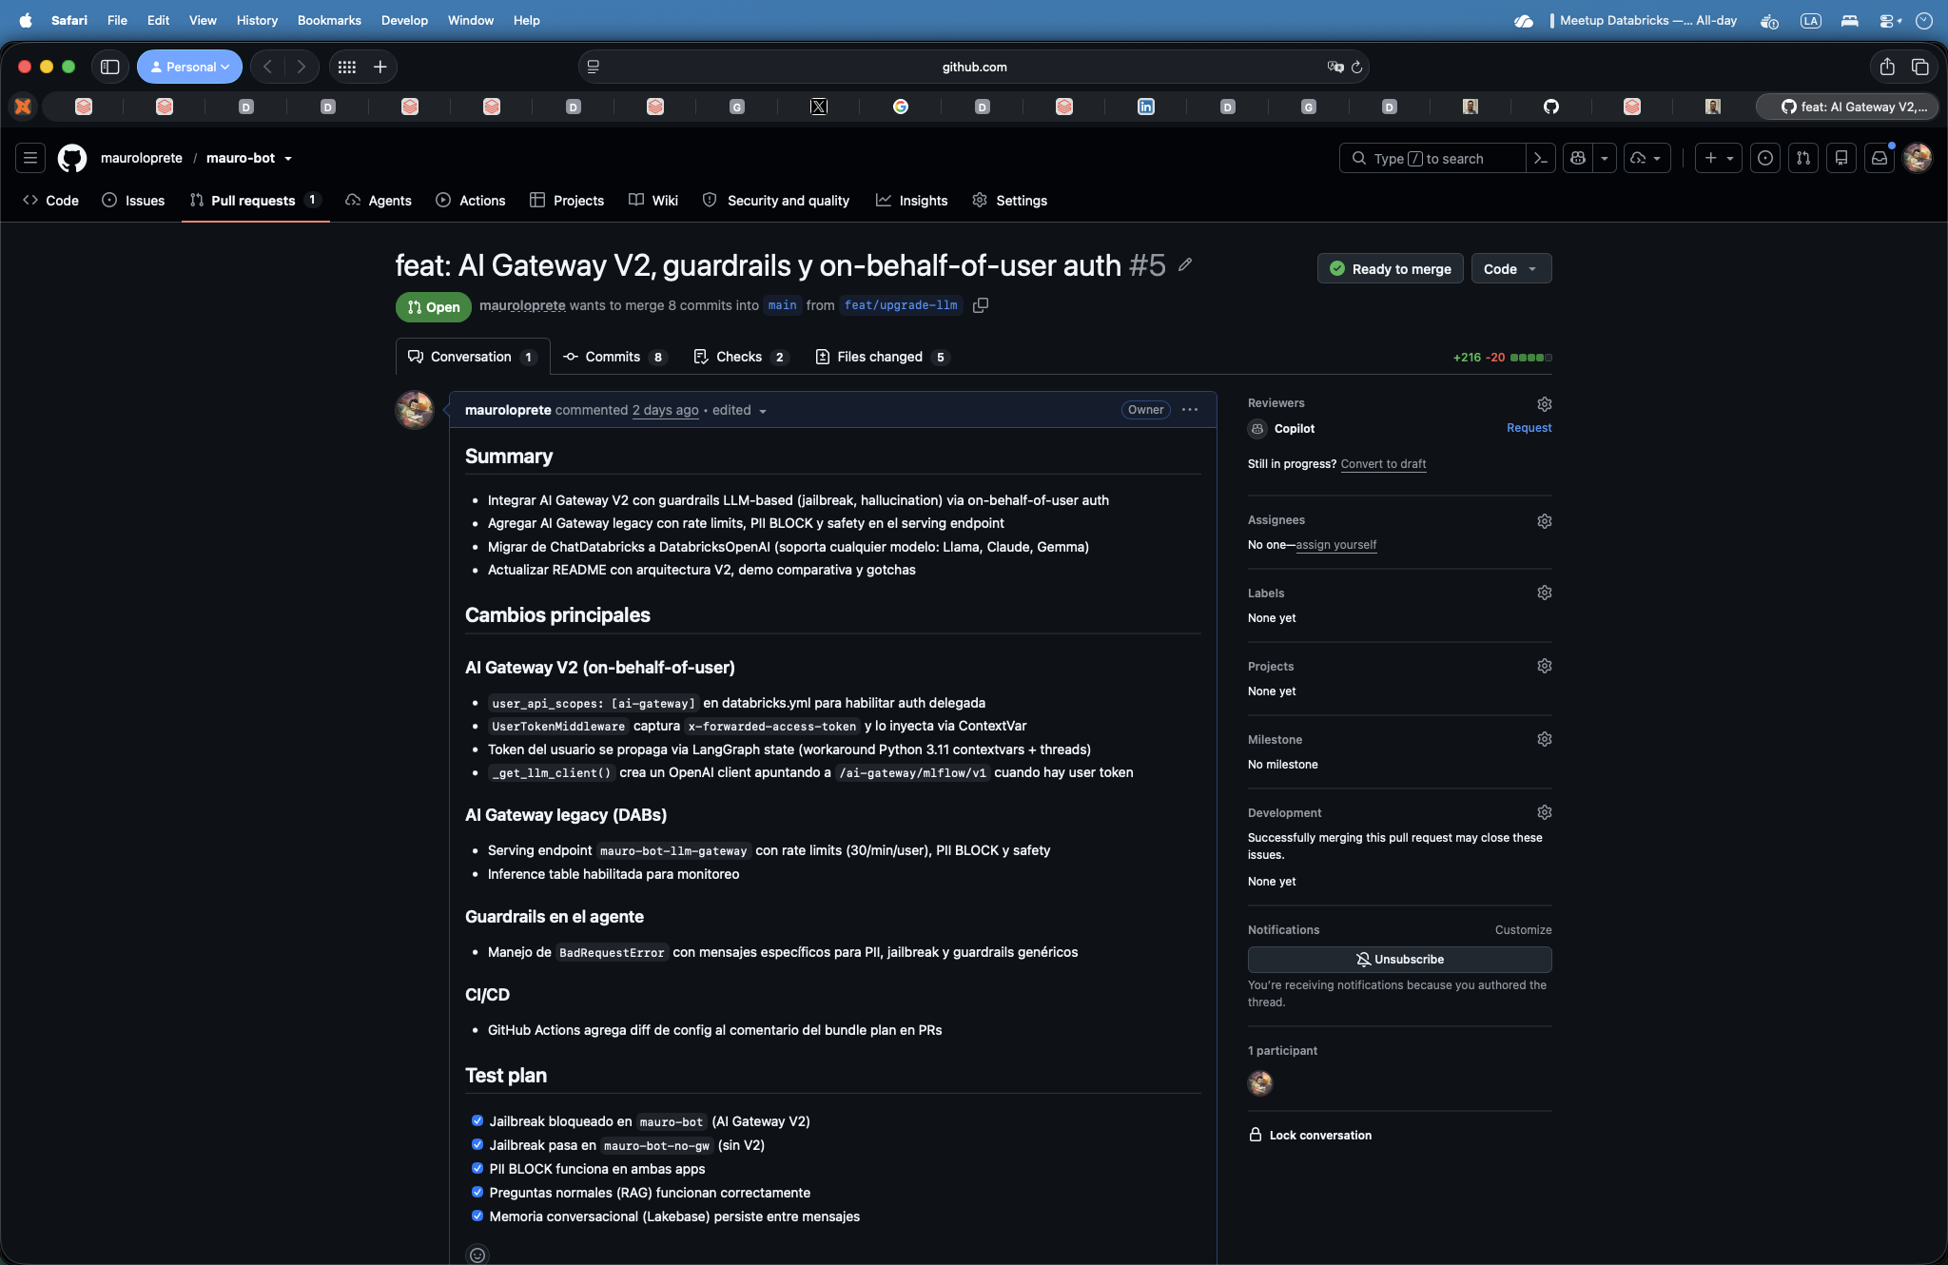Click the assign yourself link
The image size is (1948, 1265).
[1335, 545]
